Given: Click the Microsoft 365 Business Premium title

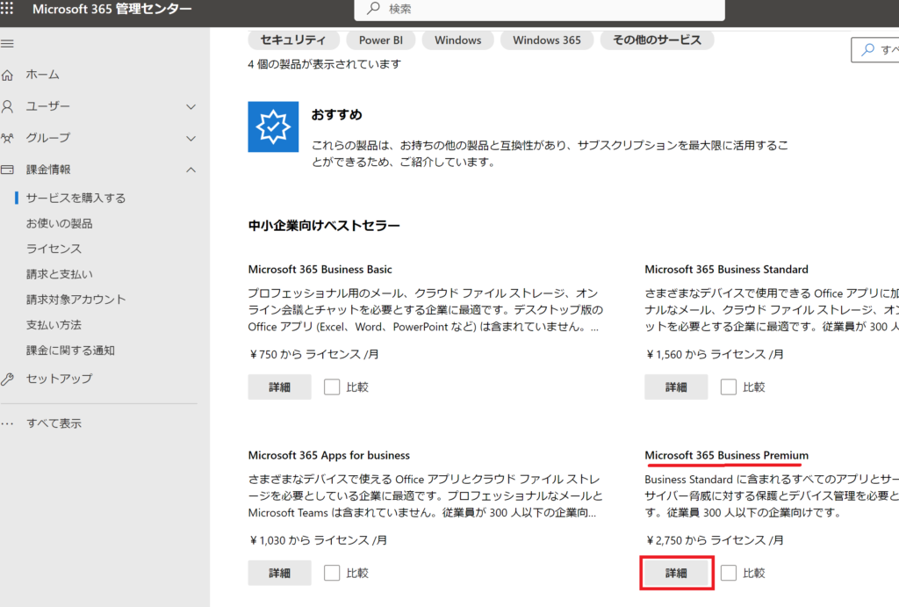Looking at the screenshot, I should pos(726,455).
